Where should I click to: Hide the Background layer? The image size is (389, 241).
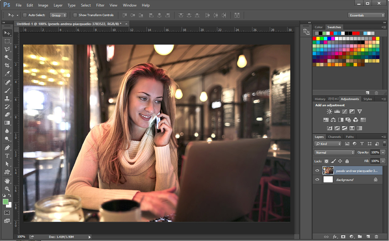point(317,180)
